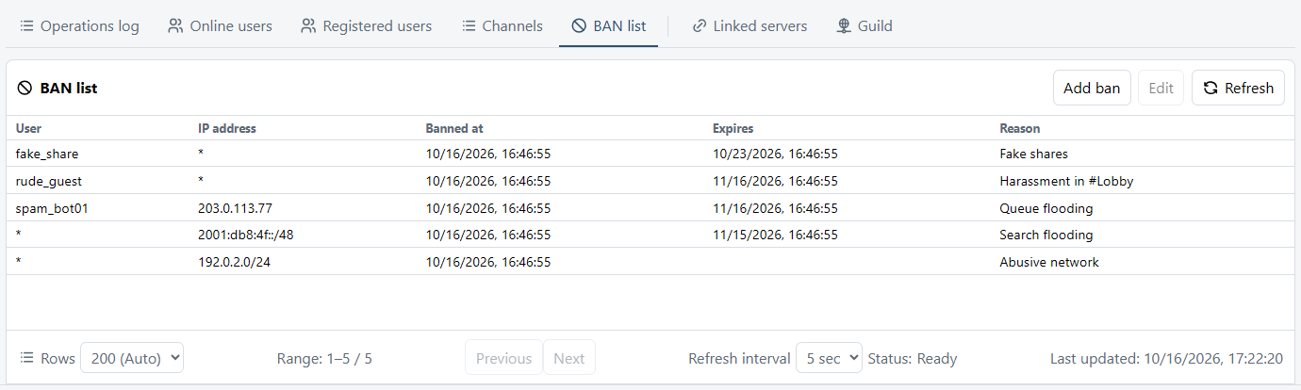Select the BAN list tab

pos(608,26)
